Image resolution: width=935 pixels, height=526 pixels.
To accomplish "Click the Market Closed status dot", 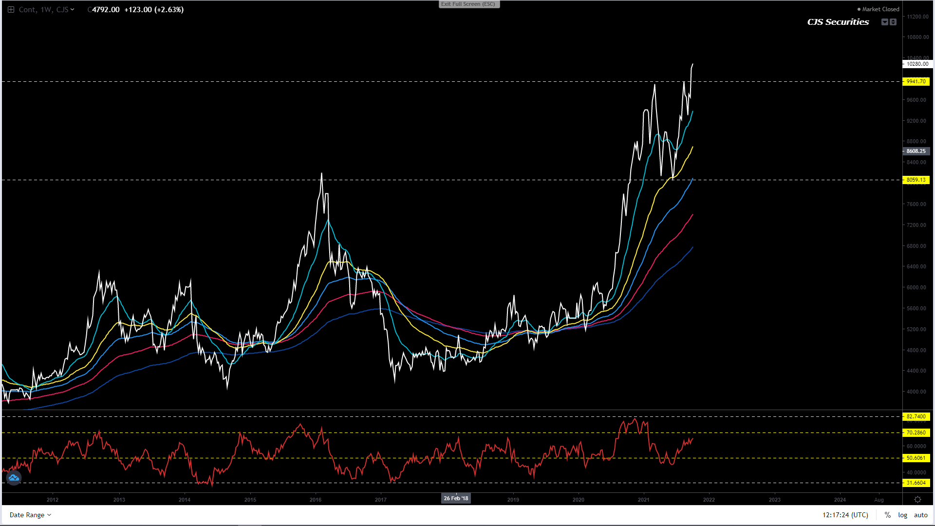I will (859, 9).
